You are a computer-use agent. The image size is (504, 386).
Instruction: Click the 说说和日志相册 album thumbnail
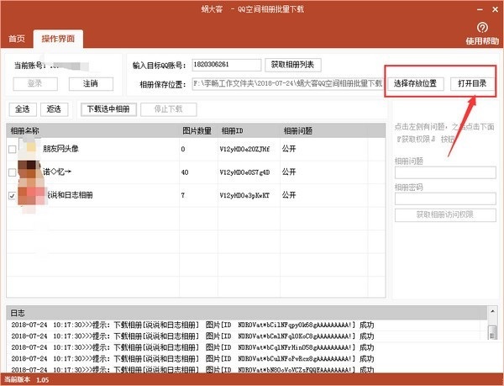32,196
